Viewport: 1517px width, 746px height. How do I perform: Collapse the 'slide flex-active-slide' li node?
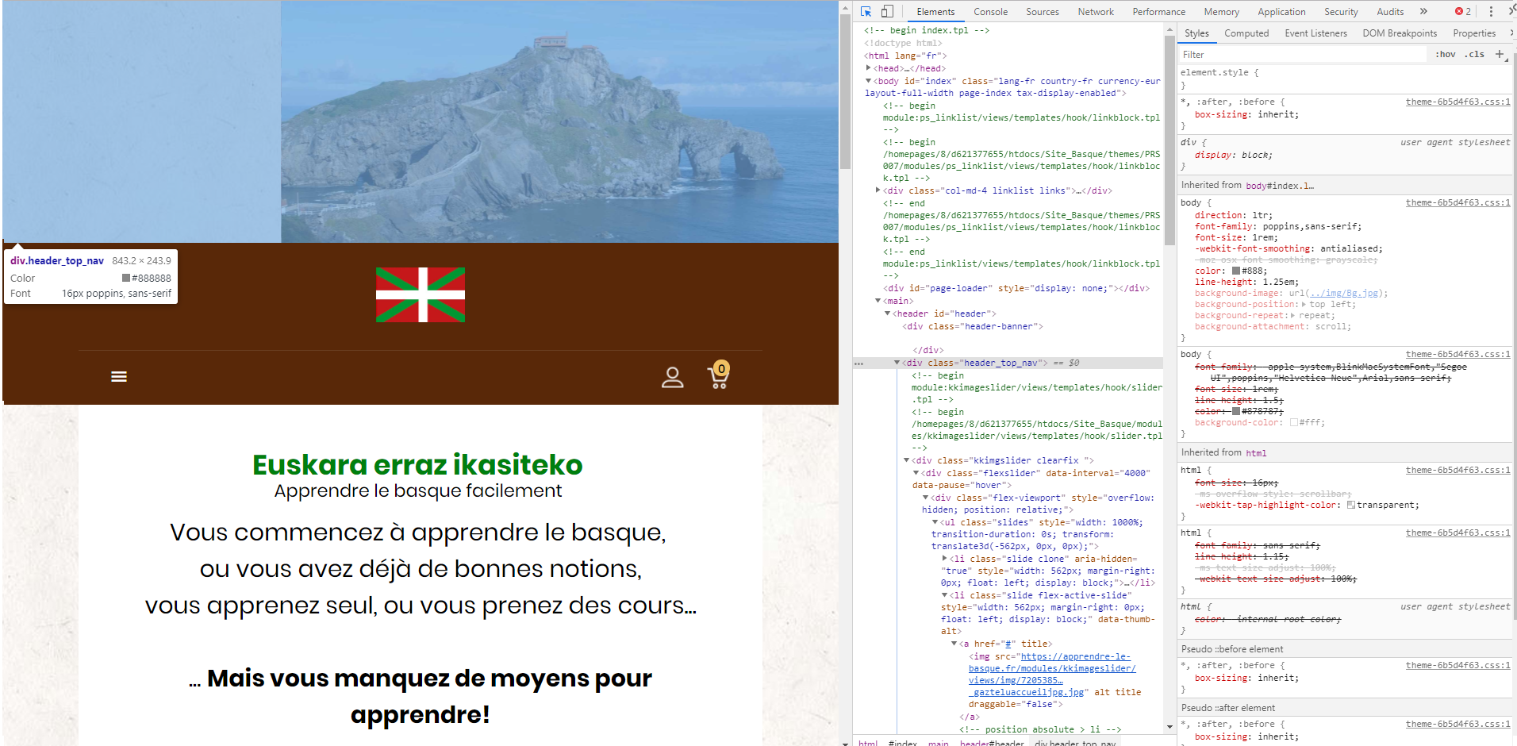pyautogui.click(x=945, y=595)
